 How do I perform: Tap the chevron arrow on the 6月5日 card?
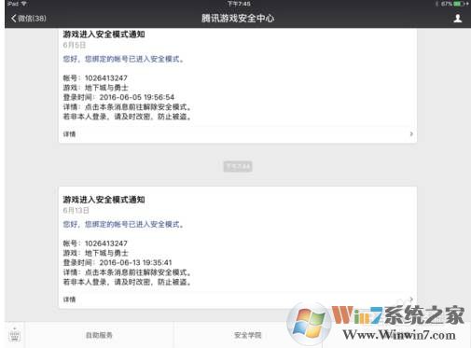click(411, 134)
